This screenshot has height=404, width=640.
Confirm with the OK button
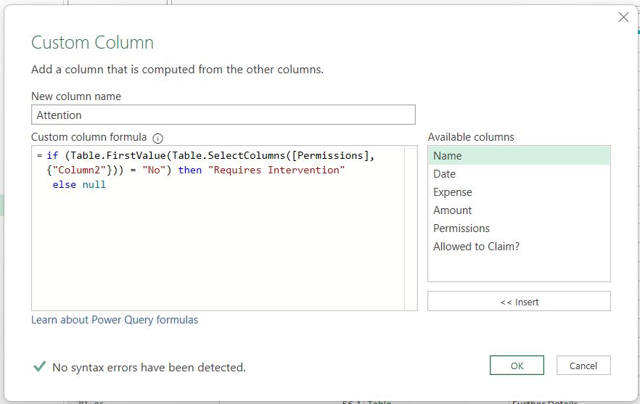(x=517, y=366)
